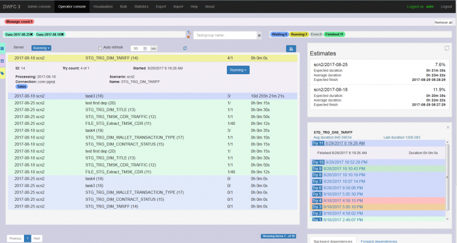457x243 pixels.
Task: Open the task status Running dropdown
Action: pyautogui.click(x=238, y=70)
